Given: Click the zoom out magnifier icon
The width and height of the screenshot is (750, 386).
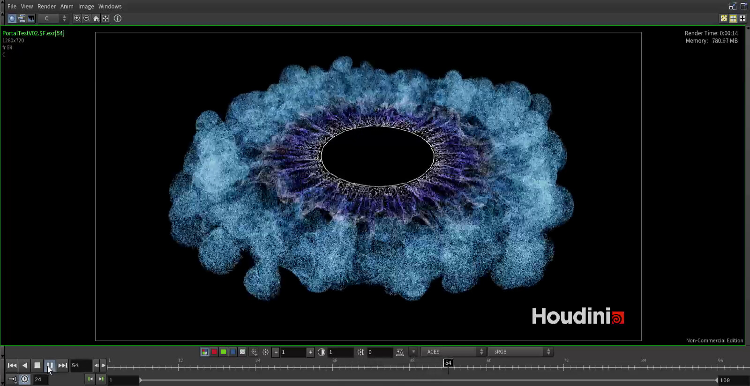Looking at the screenshot, I should 86,18.
